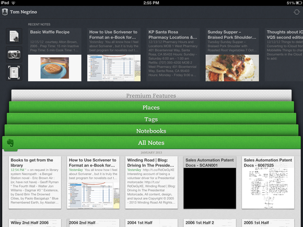
Task: Open the account profile avatar icon
Action: click(5, 12)
